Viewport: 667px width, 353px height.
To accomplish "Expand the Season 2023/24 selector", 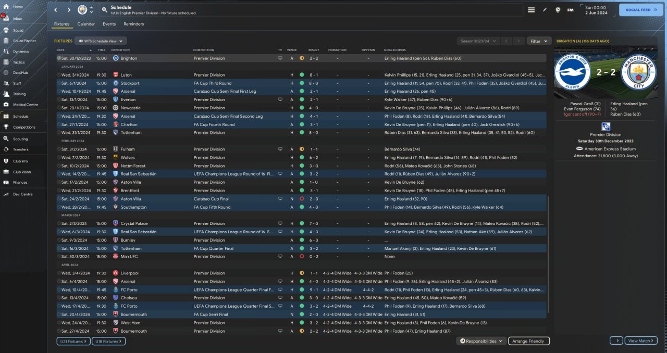I will coord(477,41).
